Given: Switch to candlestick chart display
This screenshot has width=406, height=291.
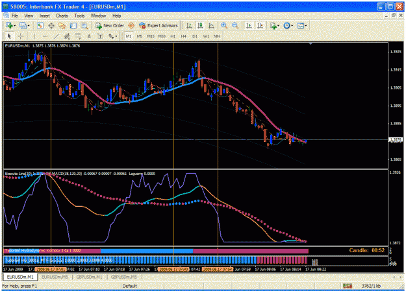Looking at the screenshot, I should coord(200,25).
